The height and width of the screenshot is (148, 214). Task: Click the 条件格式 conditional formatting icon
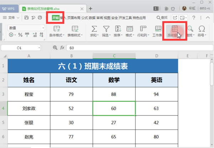(x=56, y=29)
